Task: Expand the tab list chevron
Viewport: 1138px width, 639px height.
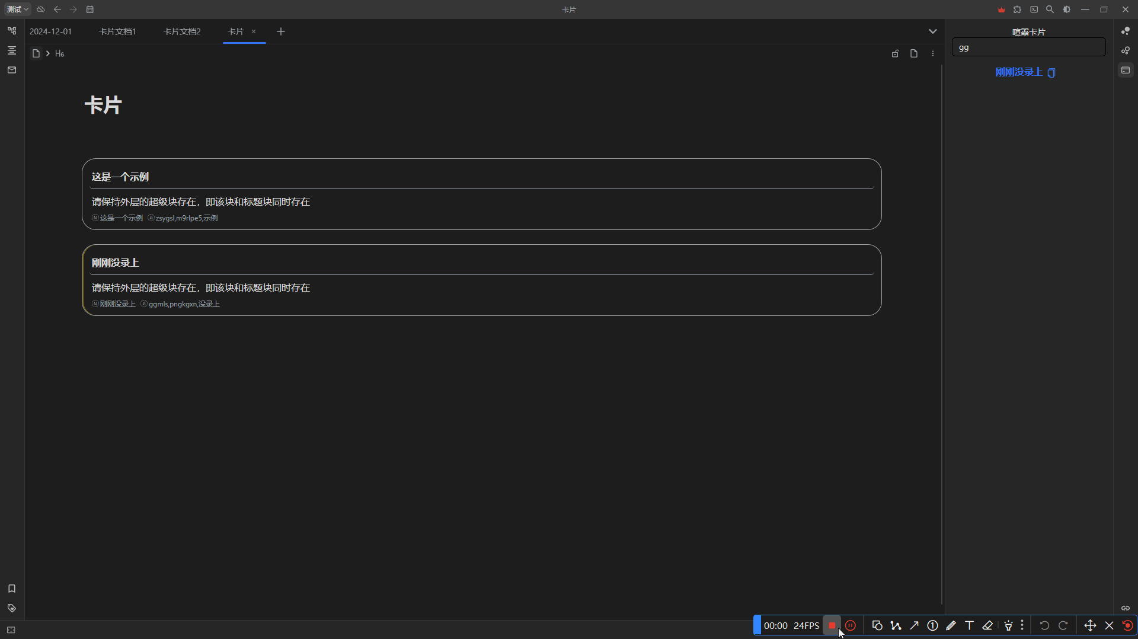Action: (x=932, y=31)
